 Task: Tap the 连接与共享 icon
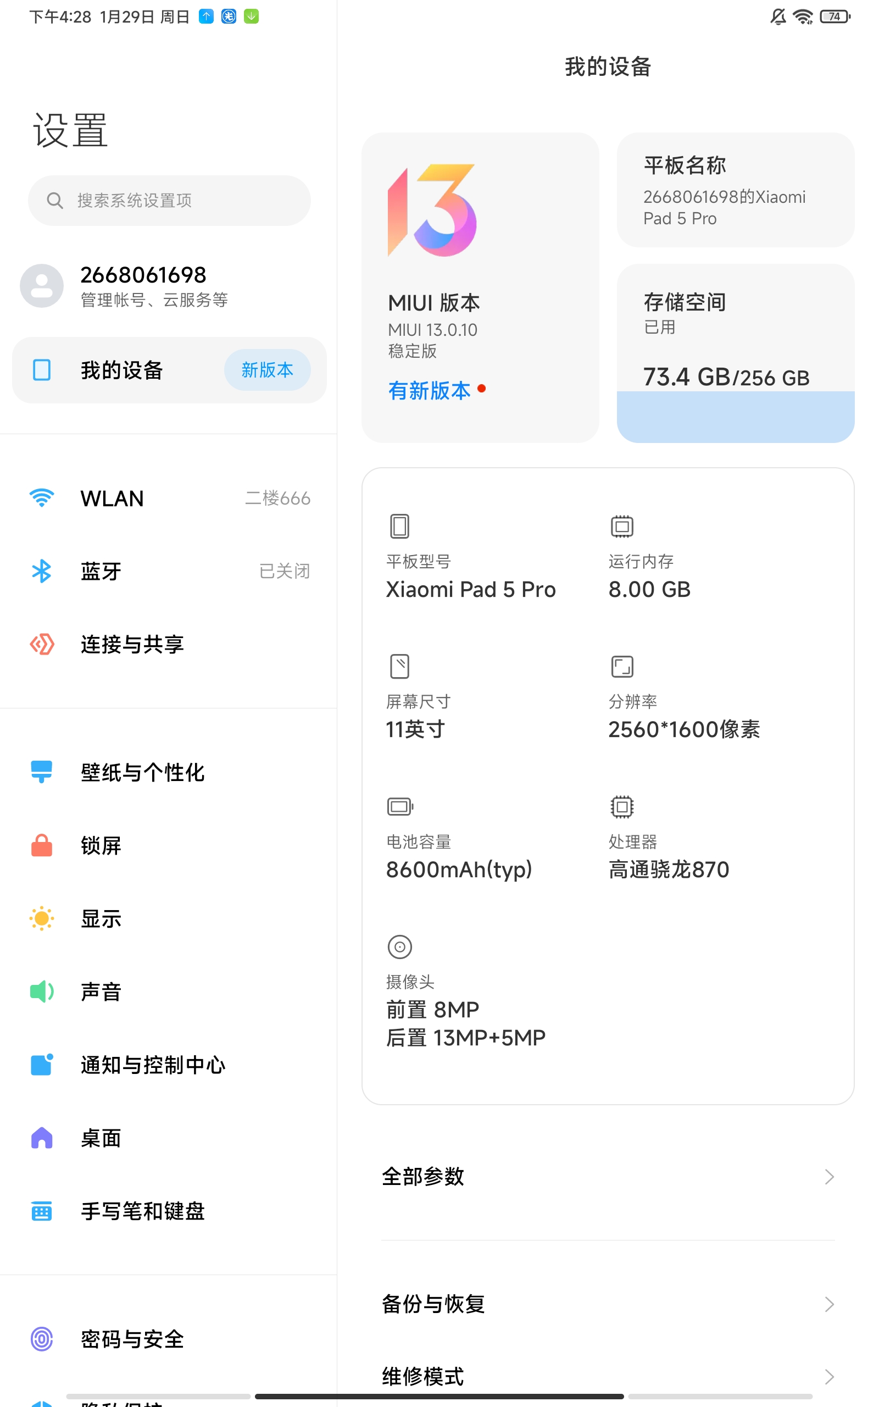click(x=42, y=644)
